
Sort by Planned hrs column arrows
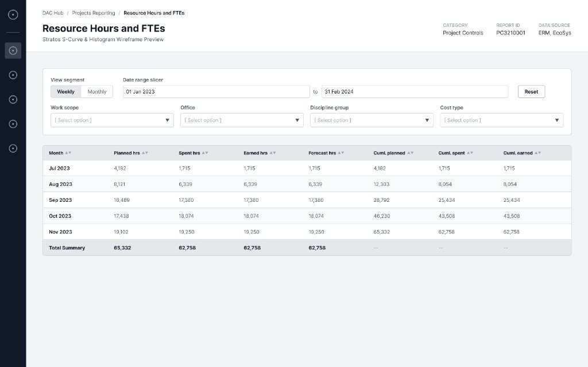point(145,153)
